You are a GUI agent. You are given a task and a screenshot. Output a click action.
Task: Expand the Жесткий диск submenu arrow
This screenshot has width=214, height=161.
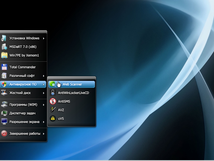[x=43, y=93]
